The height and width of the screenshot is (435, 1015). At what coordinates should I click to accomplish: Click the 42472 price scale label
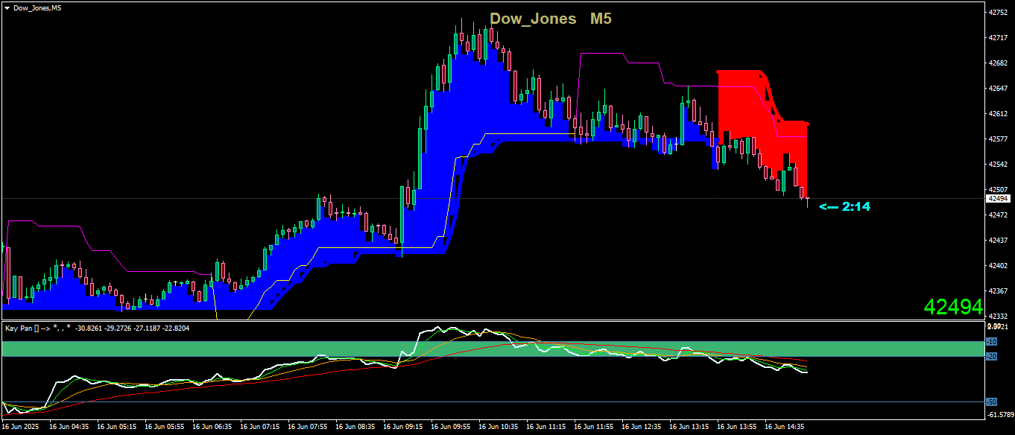[998, 215]
